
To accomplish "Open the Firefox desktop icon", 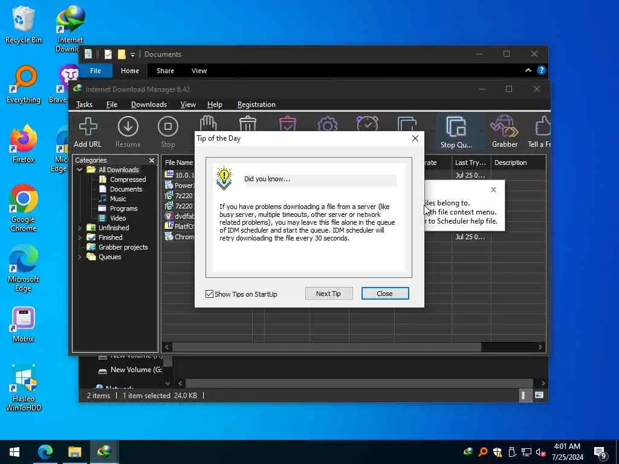I will click(24, 144).
